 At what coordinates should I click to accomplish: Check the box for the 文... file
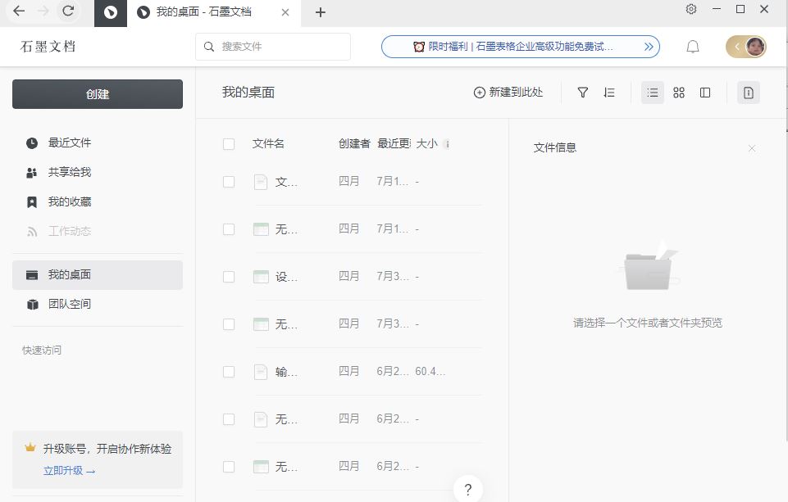pos(229,182)
